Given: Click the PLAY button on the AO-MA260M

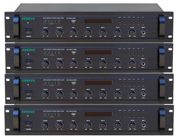Looking at the screenshot, I should [125, 81].
